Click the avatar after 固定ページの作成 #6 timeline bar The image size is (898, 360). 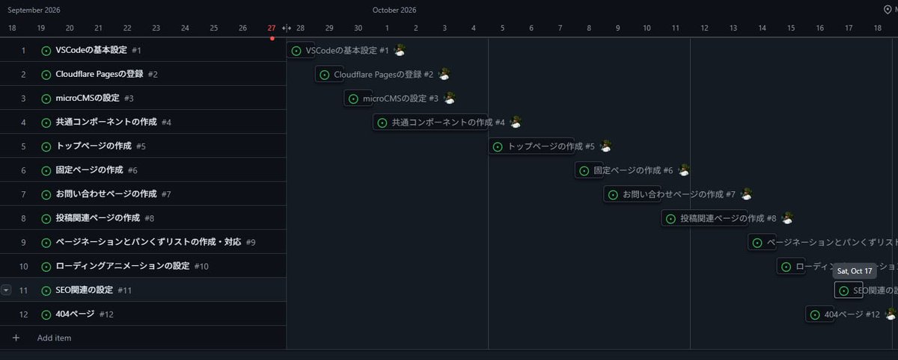683,170
